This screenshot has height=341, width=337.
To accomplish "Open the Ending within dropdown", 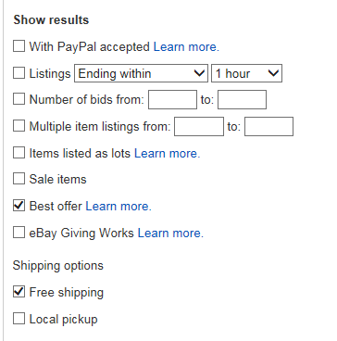I will pyautogui.click(x=141, y=73).
